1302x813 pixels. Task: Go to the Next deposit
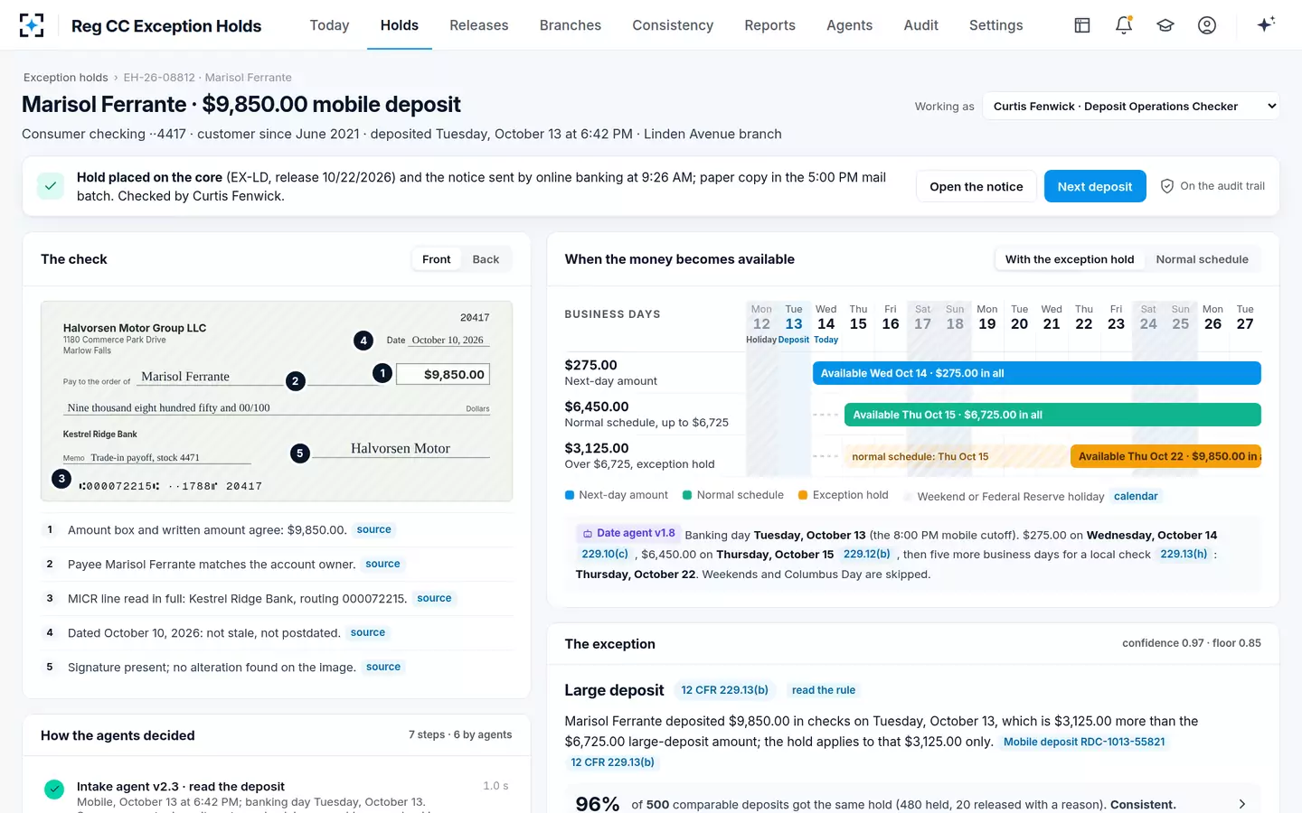pyautogui.click(x=1095, y=186)
